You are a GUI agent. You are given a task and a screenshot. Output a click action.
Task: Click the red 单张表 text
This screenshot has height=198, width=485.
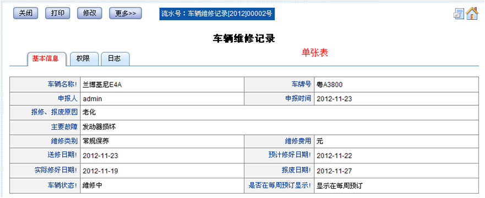click(x=314, y=53)
